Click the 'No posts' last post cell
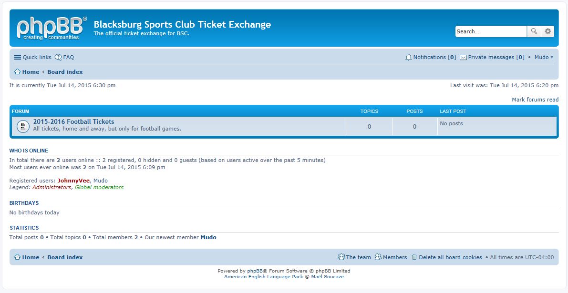 point(451,123)
